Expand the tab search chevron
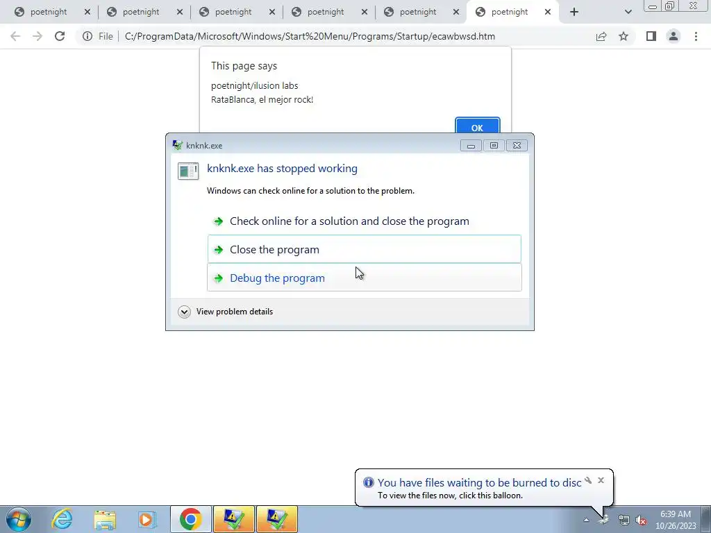 pos(628,12)
